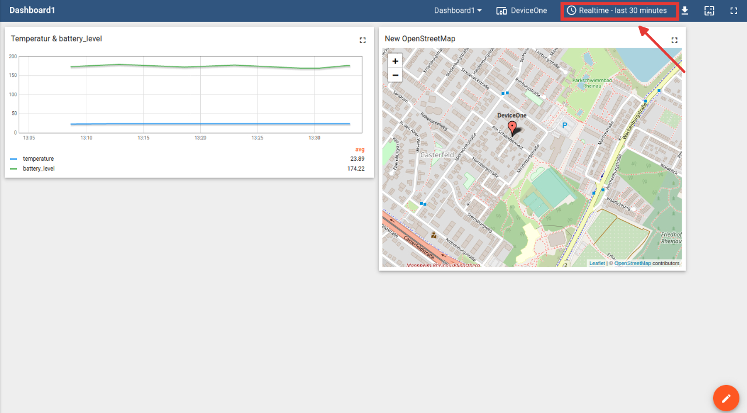Click the New OpenStreetMap widget title

point(420,38)
